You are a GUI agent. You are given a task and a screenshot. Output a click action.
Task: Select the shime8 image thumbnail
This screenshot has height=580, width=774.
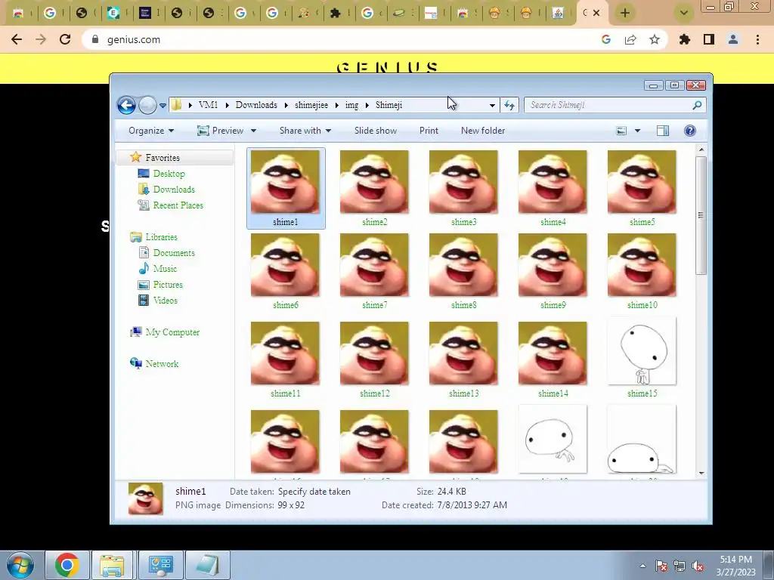click(x=463, y=265)
